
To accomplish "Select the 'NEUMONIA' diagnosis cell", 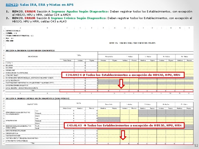I will pos(9,68).
